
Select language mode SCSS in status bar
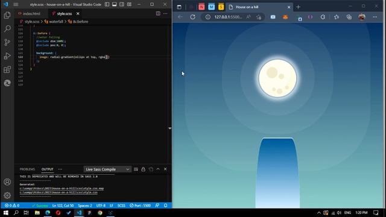coord(121,206)
